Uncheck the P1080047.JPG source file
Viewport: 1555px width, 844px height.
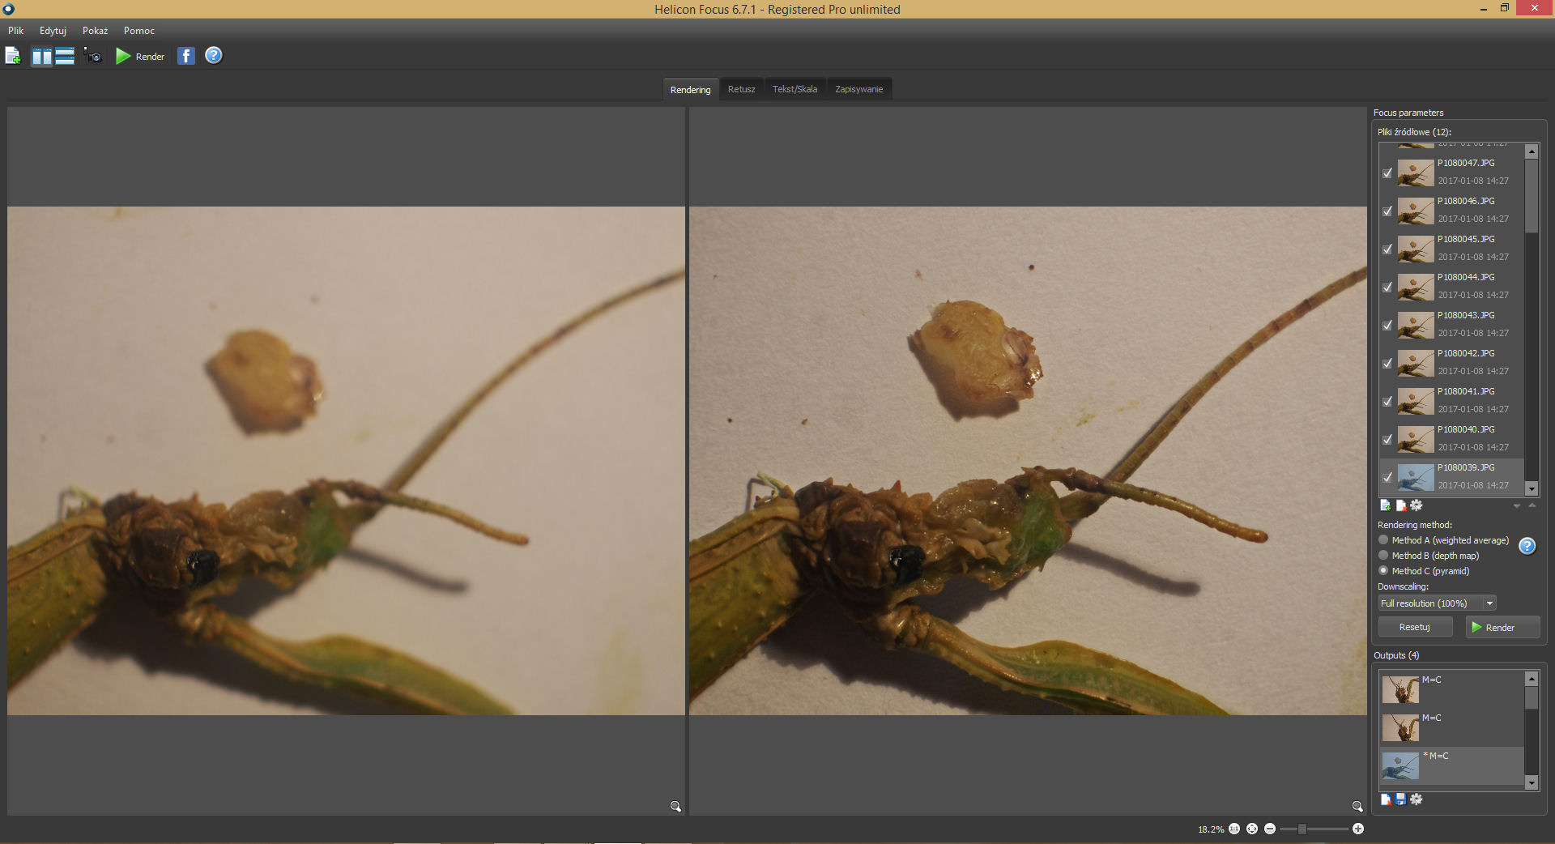(1387, 173)
